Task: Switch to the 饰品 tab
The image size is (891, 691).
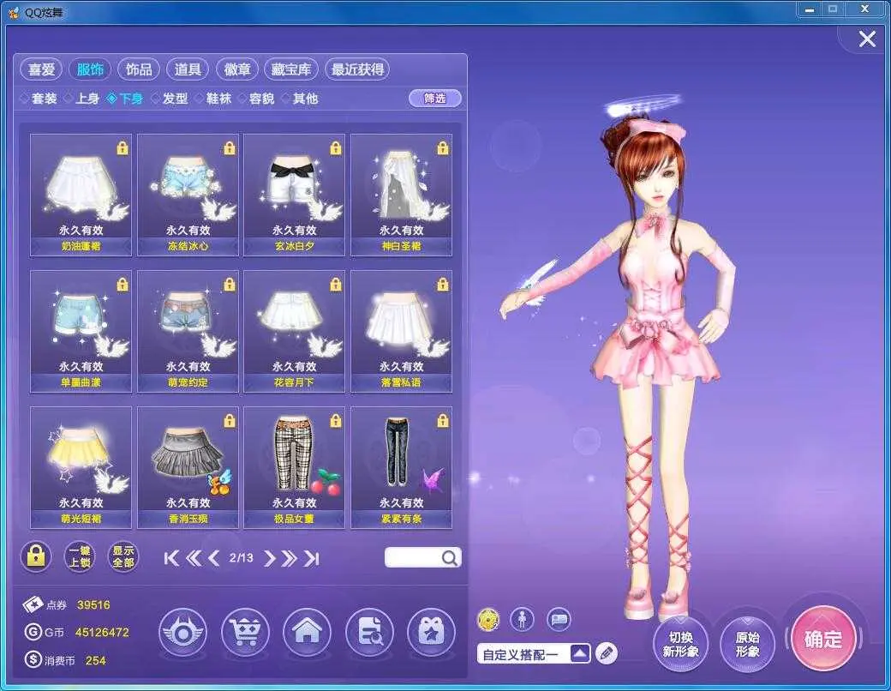Action: click(x=139, y=69)
